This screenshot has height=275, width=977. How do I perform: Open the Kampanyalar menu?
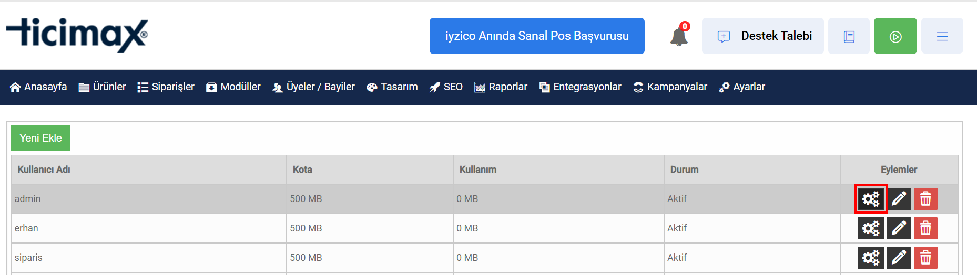(x=670, y=87)
